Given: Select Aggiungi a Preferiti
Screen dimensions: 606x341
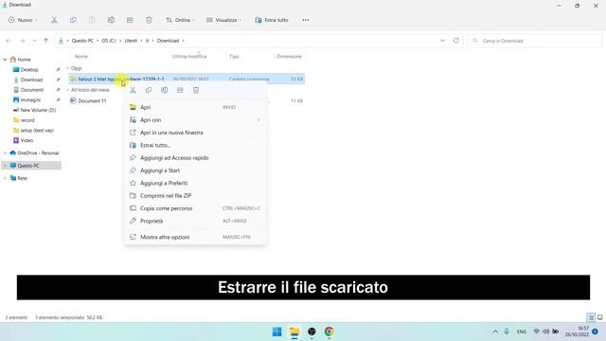Looking at the screenshot, I should click(x=195, y=183).
